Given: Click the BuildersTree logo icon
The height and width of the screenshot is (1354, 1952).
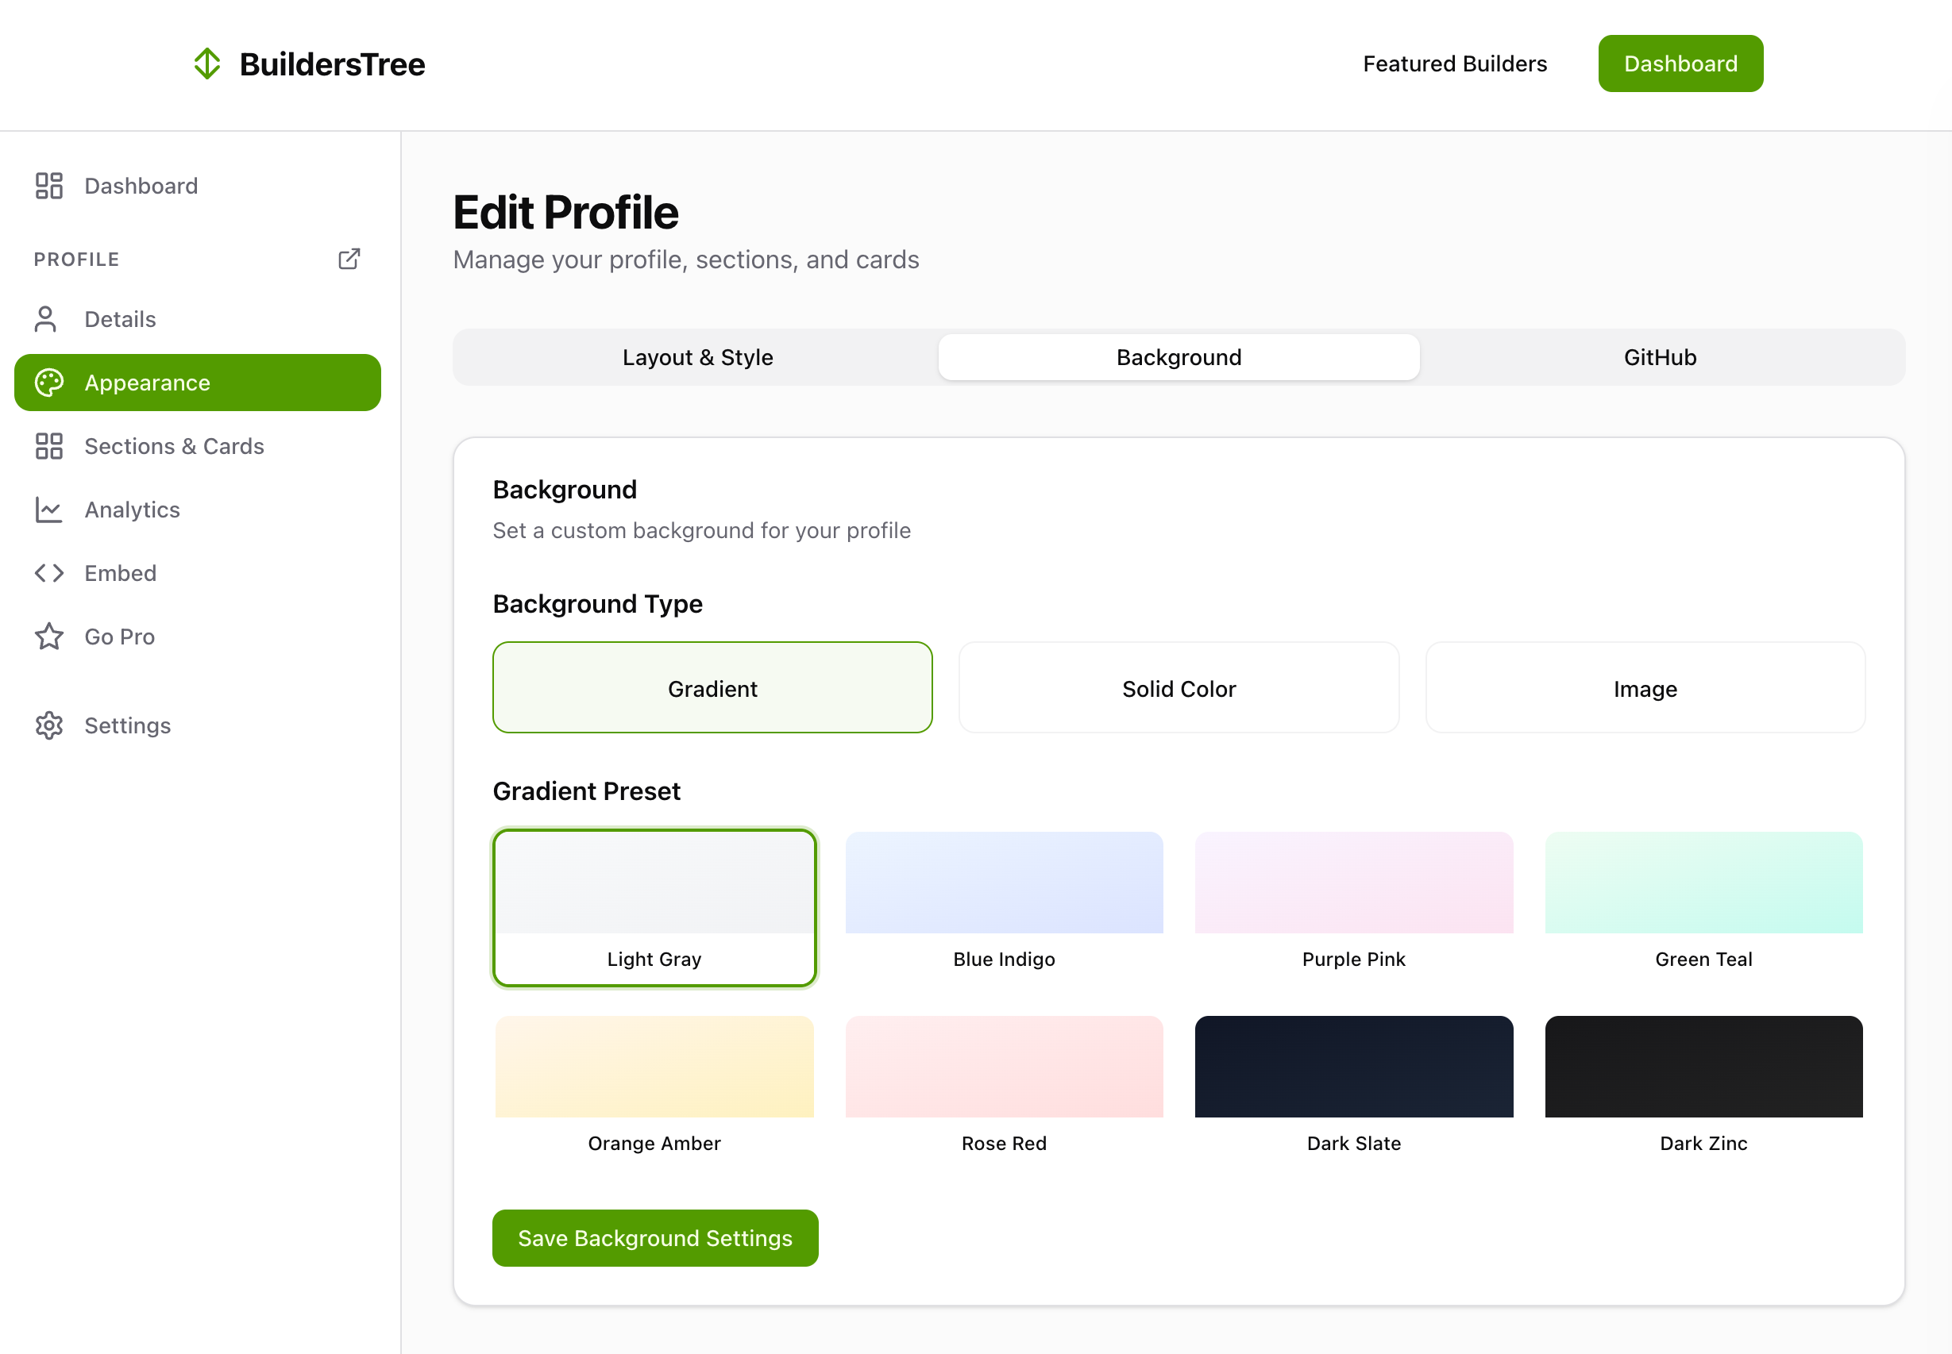Looking at the screenshot, I should pos(207,63).
